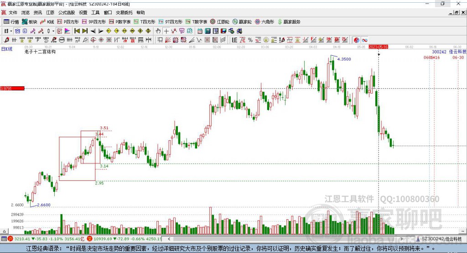Select the target crosshair circle tool
This screenshot has height=253, width=467.
coord(93,40)
